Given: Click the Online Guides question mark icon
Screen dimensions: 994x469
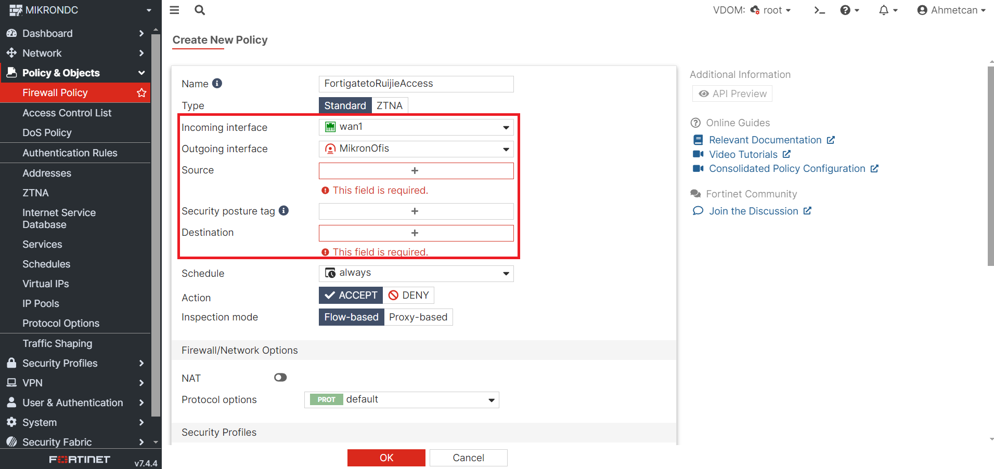Looking at the screenshot, I should (695, 123).
